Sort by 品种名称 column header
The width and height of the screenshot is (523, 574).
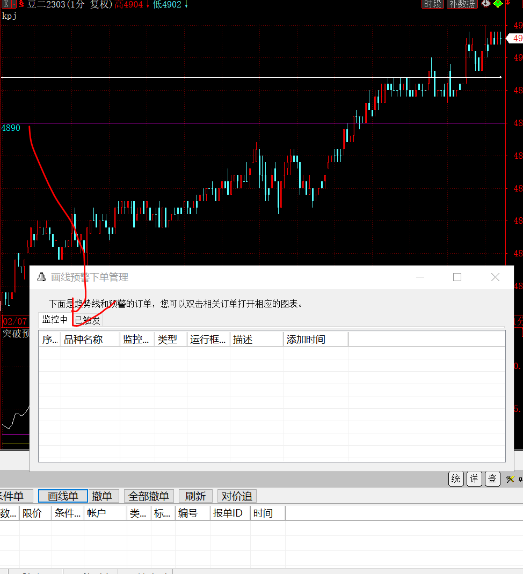[91, 340]
